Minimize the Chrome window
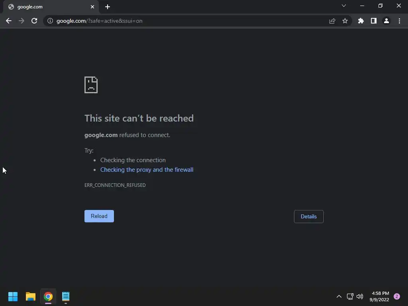Viewport: 408px width, 306px height. (362, 6)
